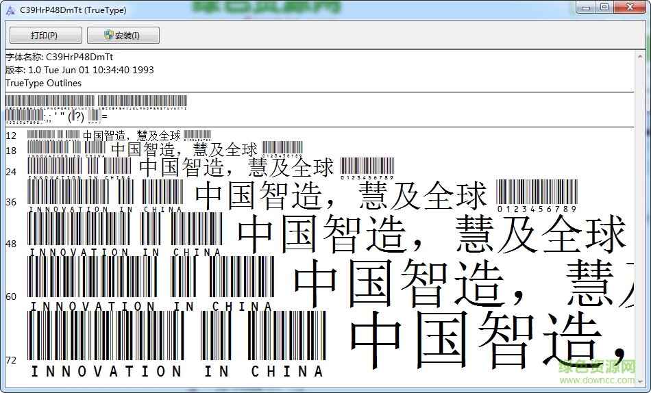Click the size 72 sample label
The height and width of the screenshot is (393, 651).
tap(11, 360)
